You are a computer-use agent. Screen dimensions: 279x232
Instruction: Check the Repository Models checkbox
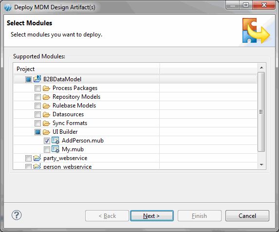[x=37, y=97]
